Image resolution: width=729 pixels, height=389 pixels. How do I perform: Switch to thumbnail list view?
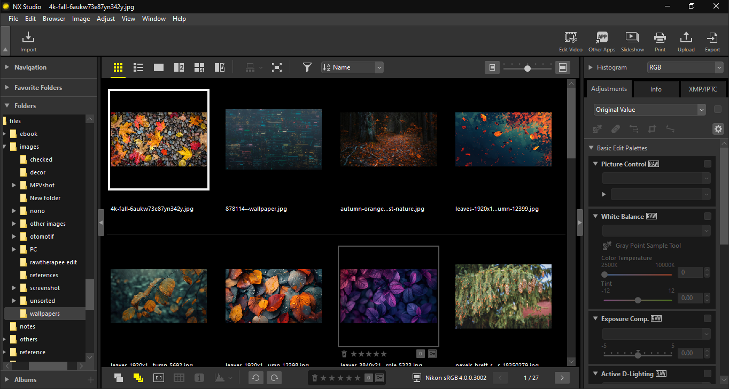[x=138, y=67]
